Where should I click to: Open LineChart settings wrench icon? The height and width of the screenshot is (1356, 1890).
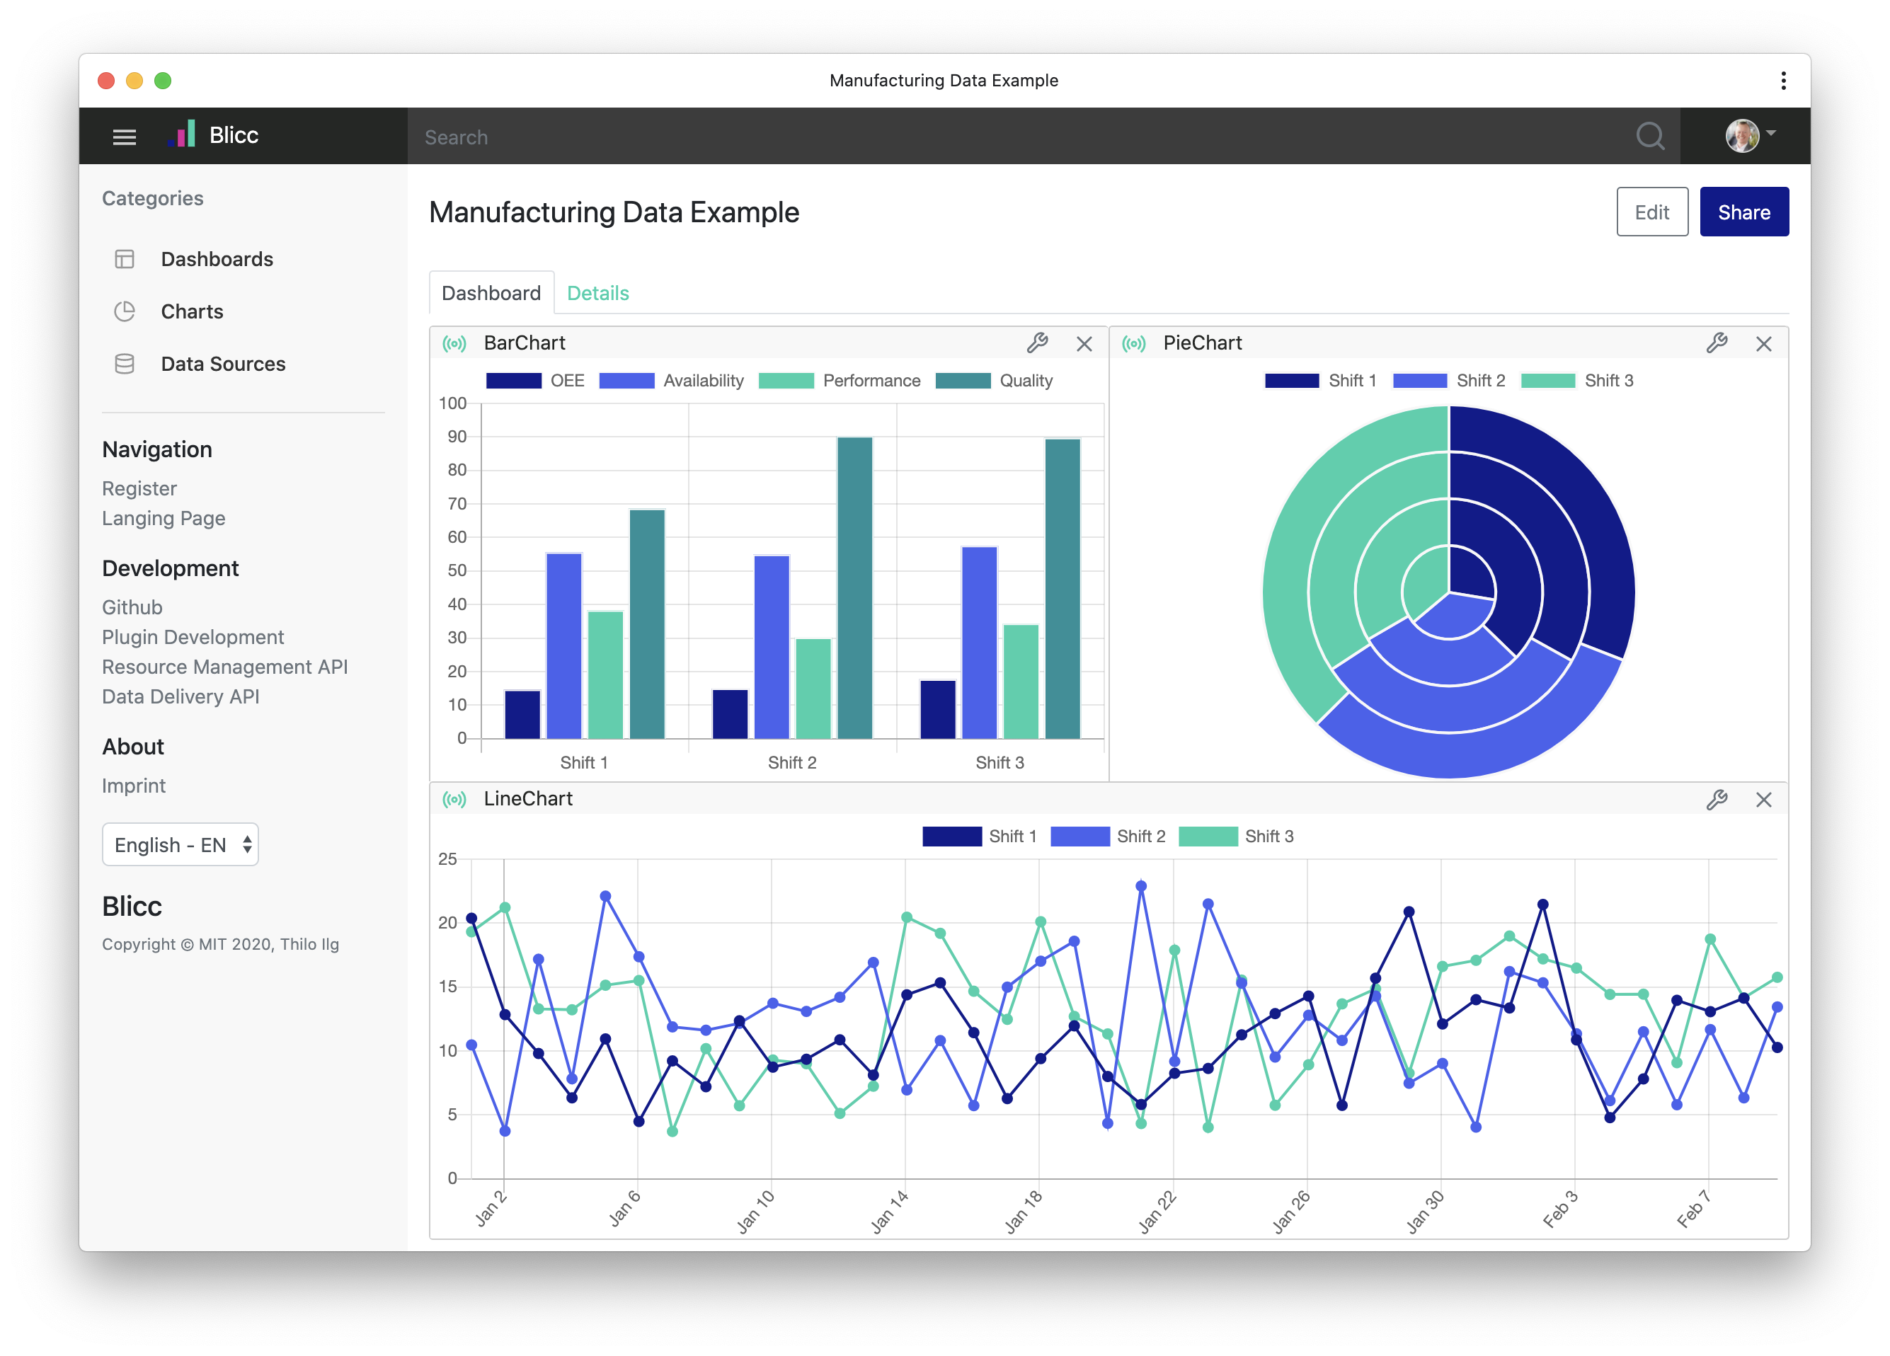(1717, 800)
